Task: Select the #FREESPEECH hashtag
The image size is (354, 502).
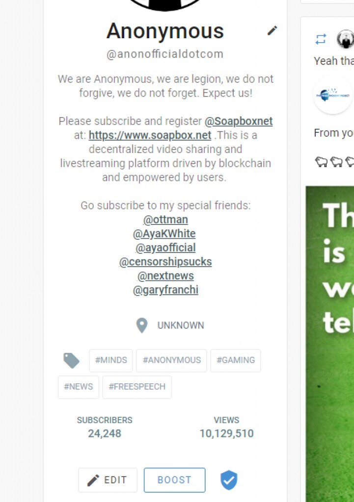Action: [x=137, y=387]
